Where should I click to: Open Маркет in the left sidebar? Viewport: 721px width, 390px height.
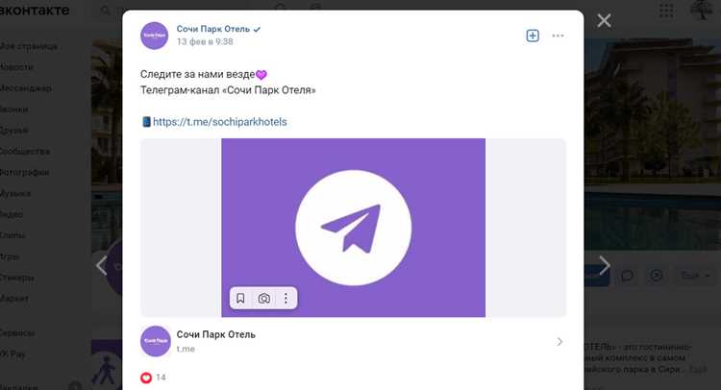pos(14,299)
